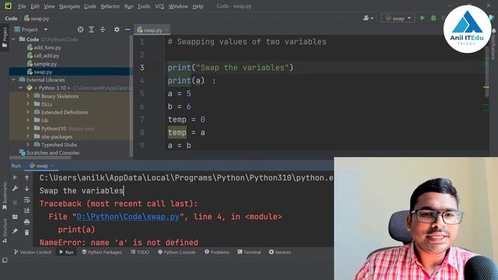Click the Print icon in Run panel
Viewport: 498px width, 280px height.
26,222
